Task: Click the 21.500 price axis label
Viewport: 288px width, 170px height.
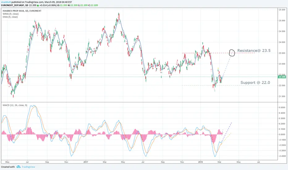Action: pos(282,96)
